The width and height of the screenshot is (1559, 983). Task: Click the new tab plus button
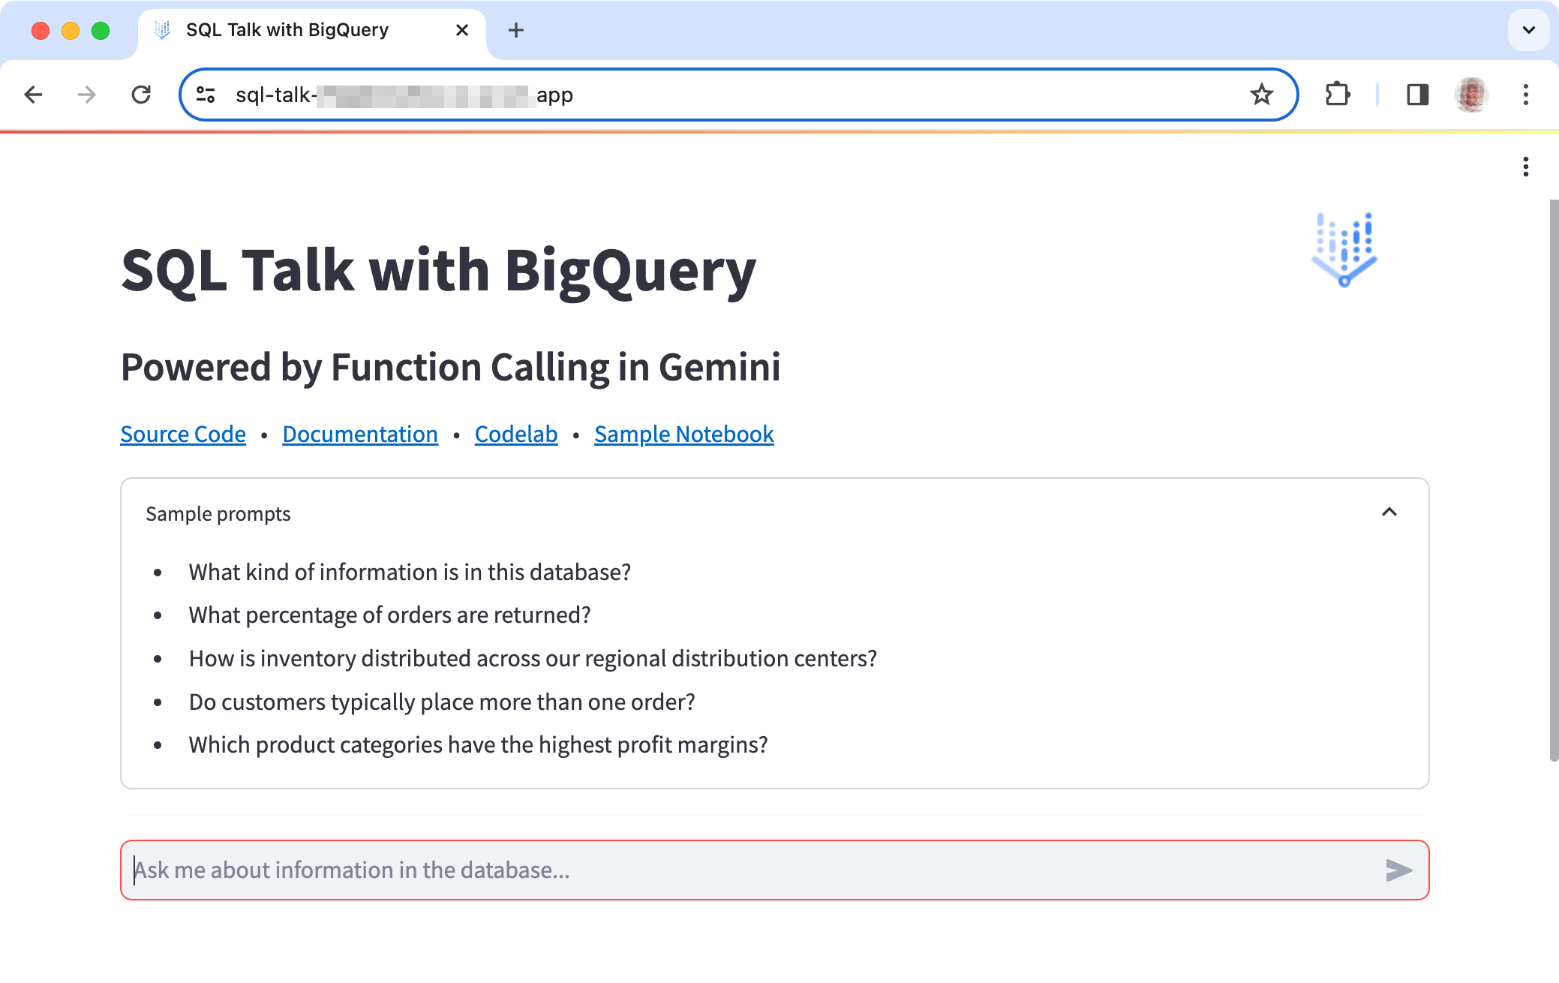pos(515,29)
